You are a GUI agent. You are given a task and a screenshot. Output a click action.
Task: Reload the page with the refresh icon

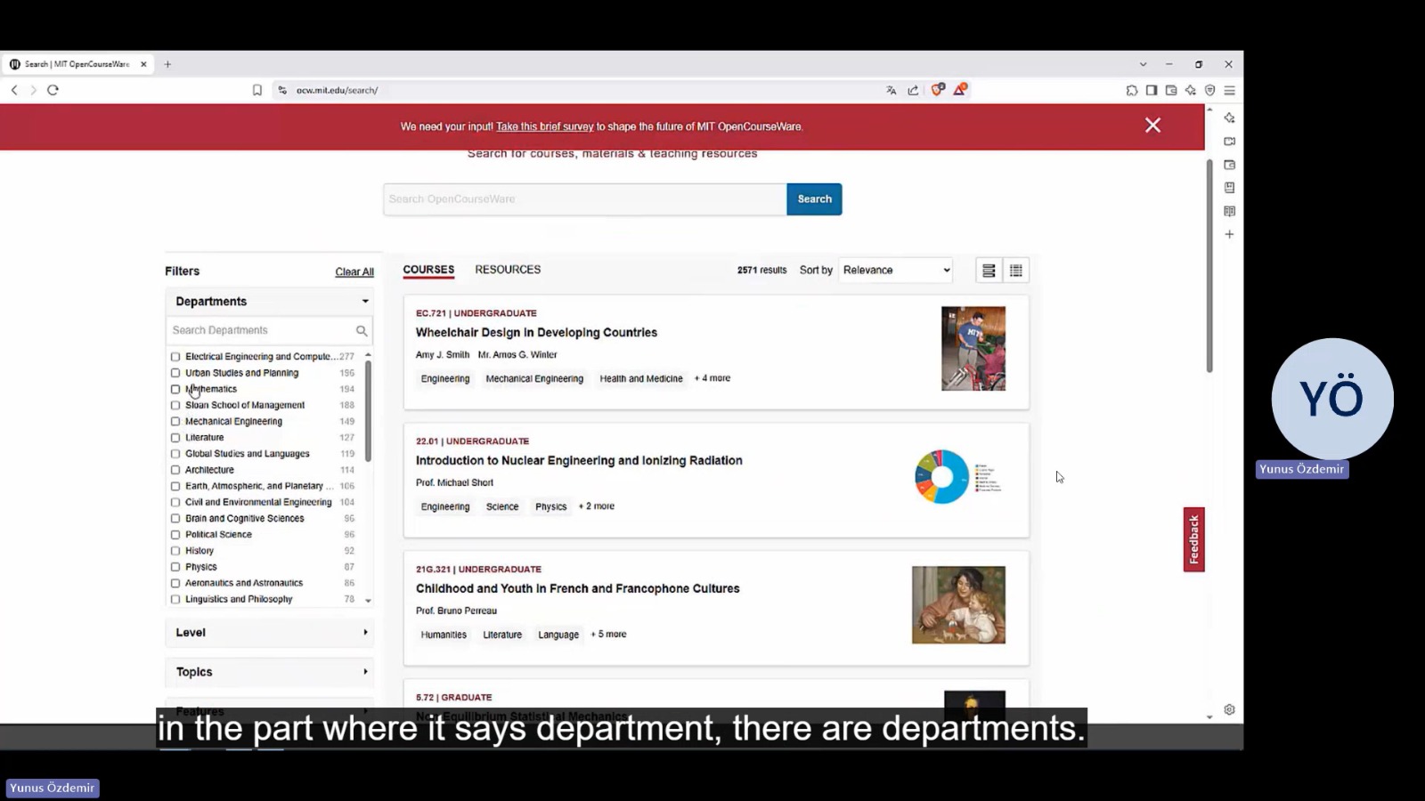pyautogui.click(x=53, y=90)
